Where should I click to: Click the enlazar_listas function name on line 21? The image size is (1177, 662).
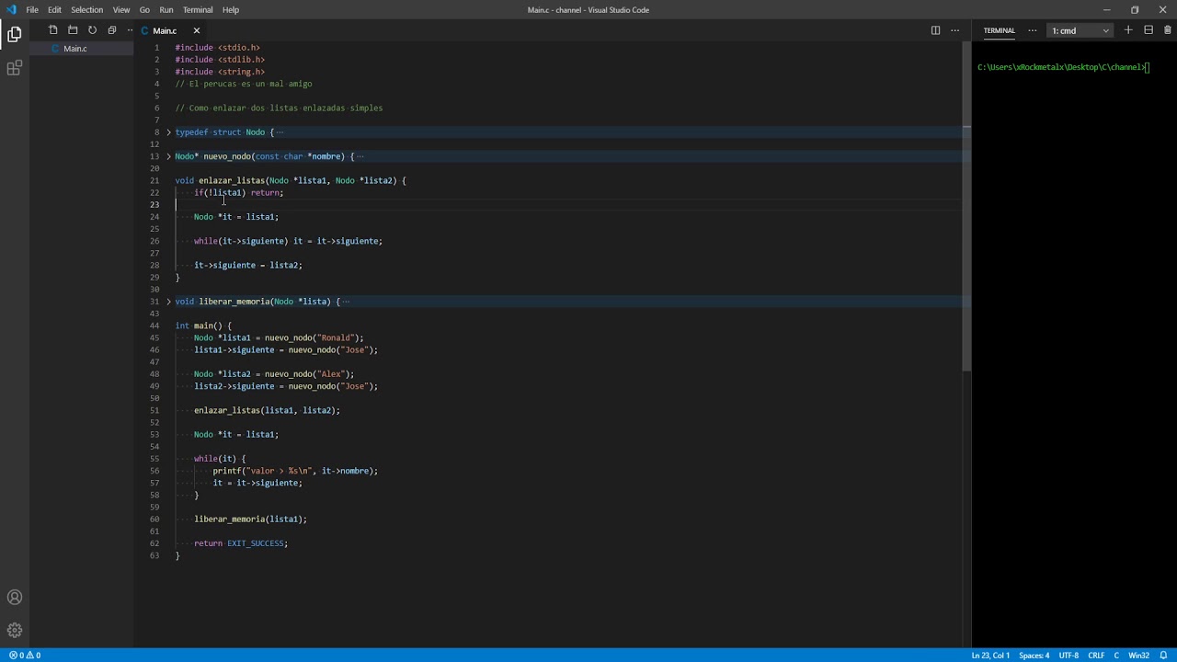coord(232,180)
